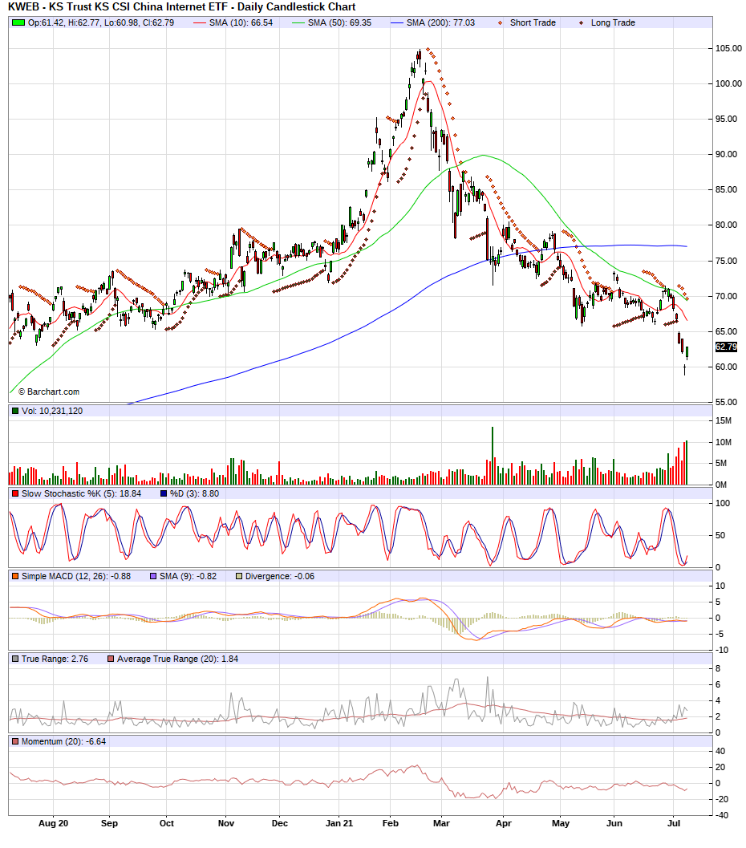Click the green candlestick OHLC legend swatch
This screenshot has width=746, height=848.
[x=18, y=22]
